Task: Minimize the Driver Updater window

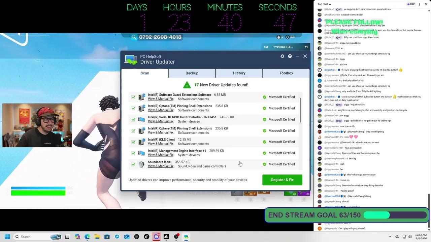Action: click(x=297, y=56)
